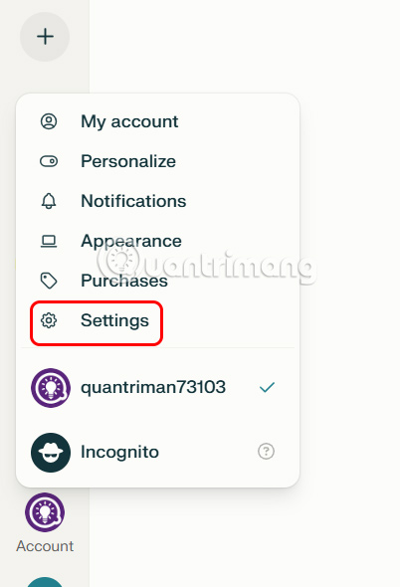This screenshot has width=400, height=587.
Task: Open Purchases menu entry
Action: (x=157, y=281)
